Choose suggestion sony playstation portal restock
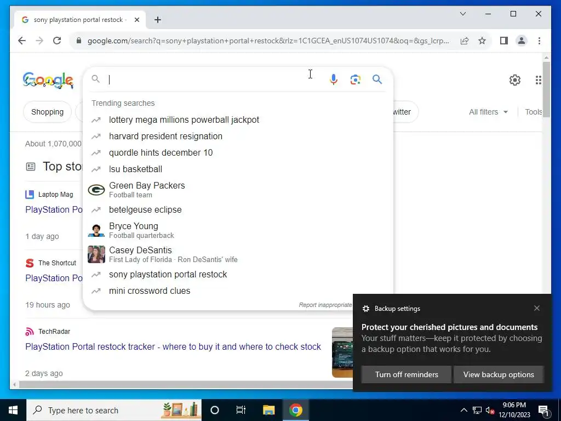 point(238,275)
